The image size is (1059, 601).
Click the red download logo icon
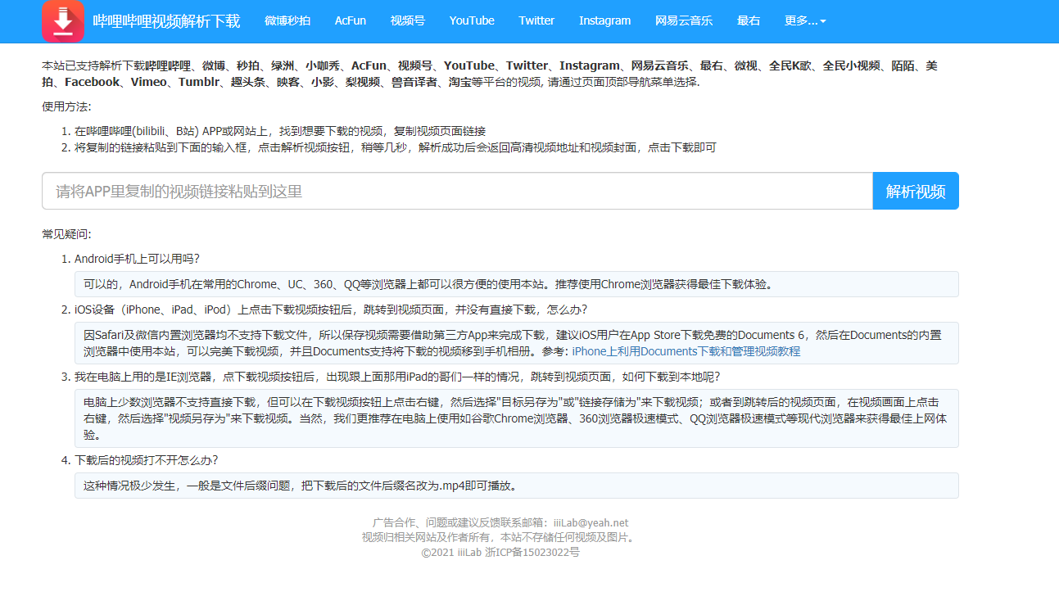pyautogui.click(x=63, y=21)
